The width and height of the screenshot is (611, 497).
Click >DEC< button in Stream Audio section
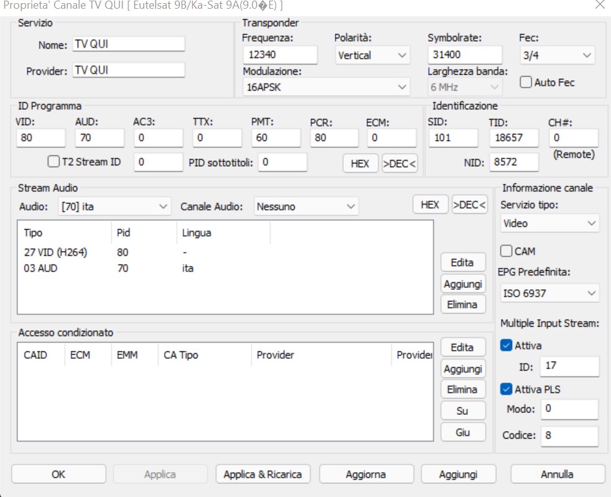[470, 205]
